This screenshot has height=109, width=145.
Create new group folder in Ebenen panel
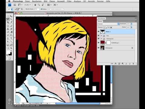click(x=126, y=64)
